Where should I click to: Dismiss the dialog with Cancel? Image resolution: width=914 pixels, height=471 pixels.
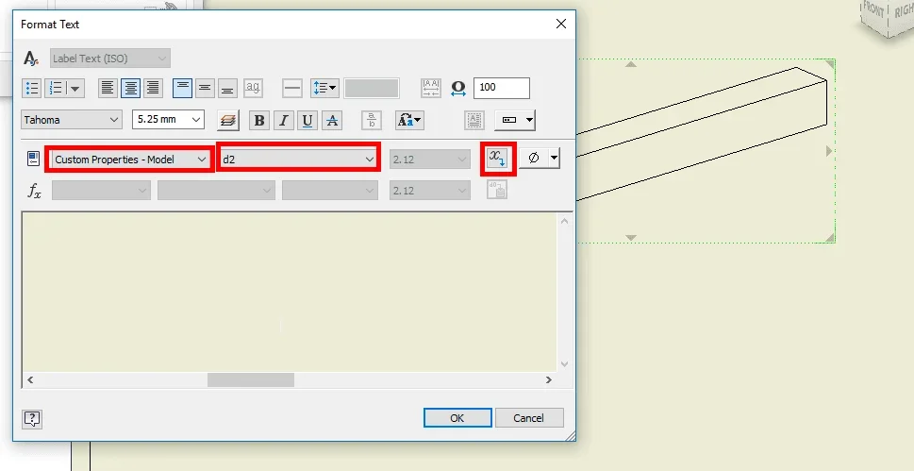pyautogui.click(x=529, y=418)
